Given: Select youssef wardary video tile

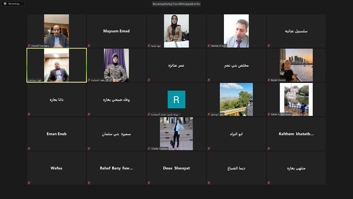Looking at the screenshot, I should (57, 31).
